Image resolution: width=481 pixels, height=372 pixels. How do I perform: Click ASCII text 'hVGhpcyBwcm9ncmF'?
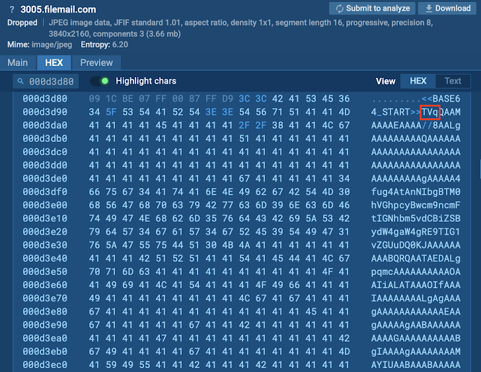[416, 205]
